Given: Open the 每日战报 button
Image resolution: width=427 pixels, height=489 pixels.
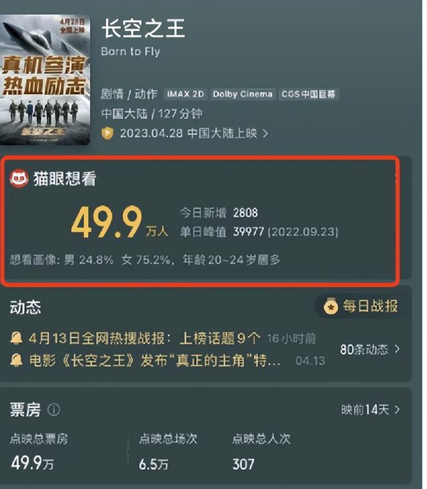Looking at the screenshot, I should (358, 307).
